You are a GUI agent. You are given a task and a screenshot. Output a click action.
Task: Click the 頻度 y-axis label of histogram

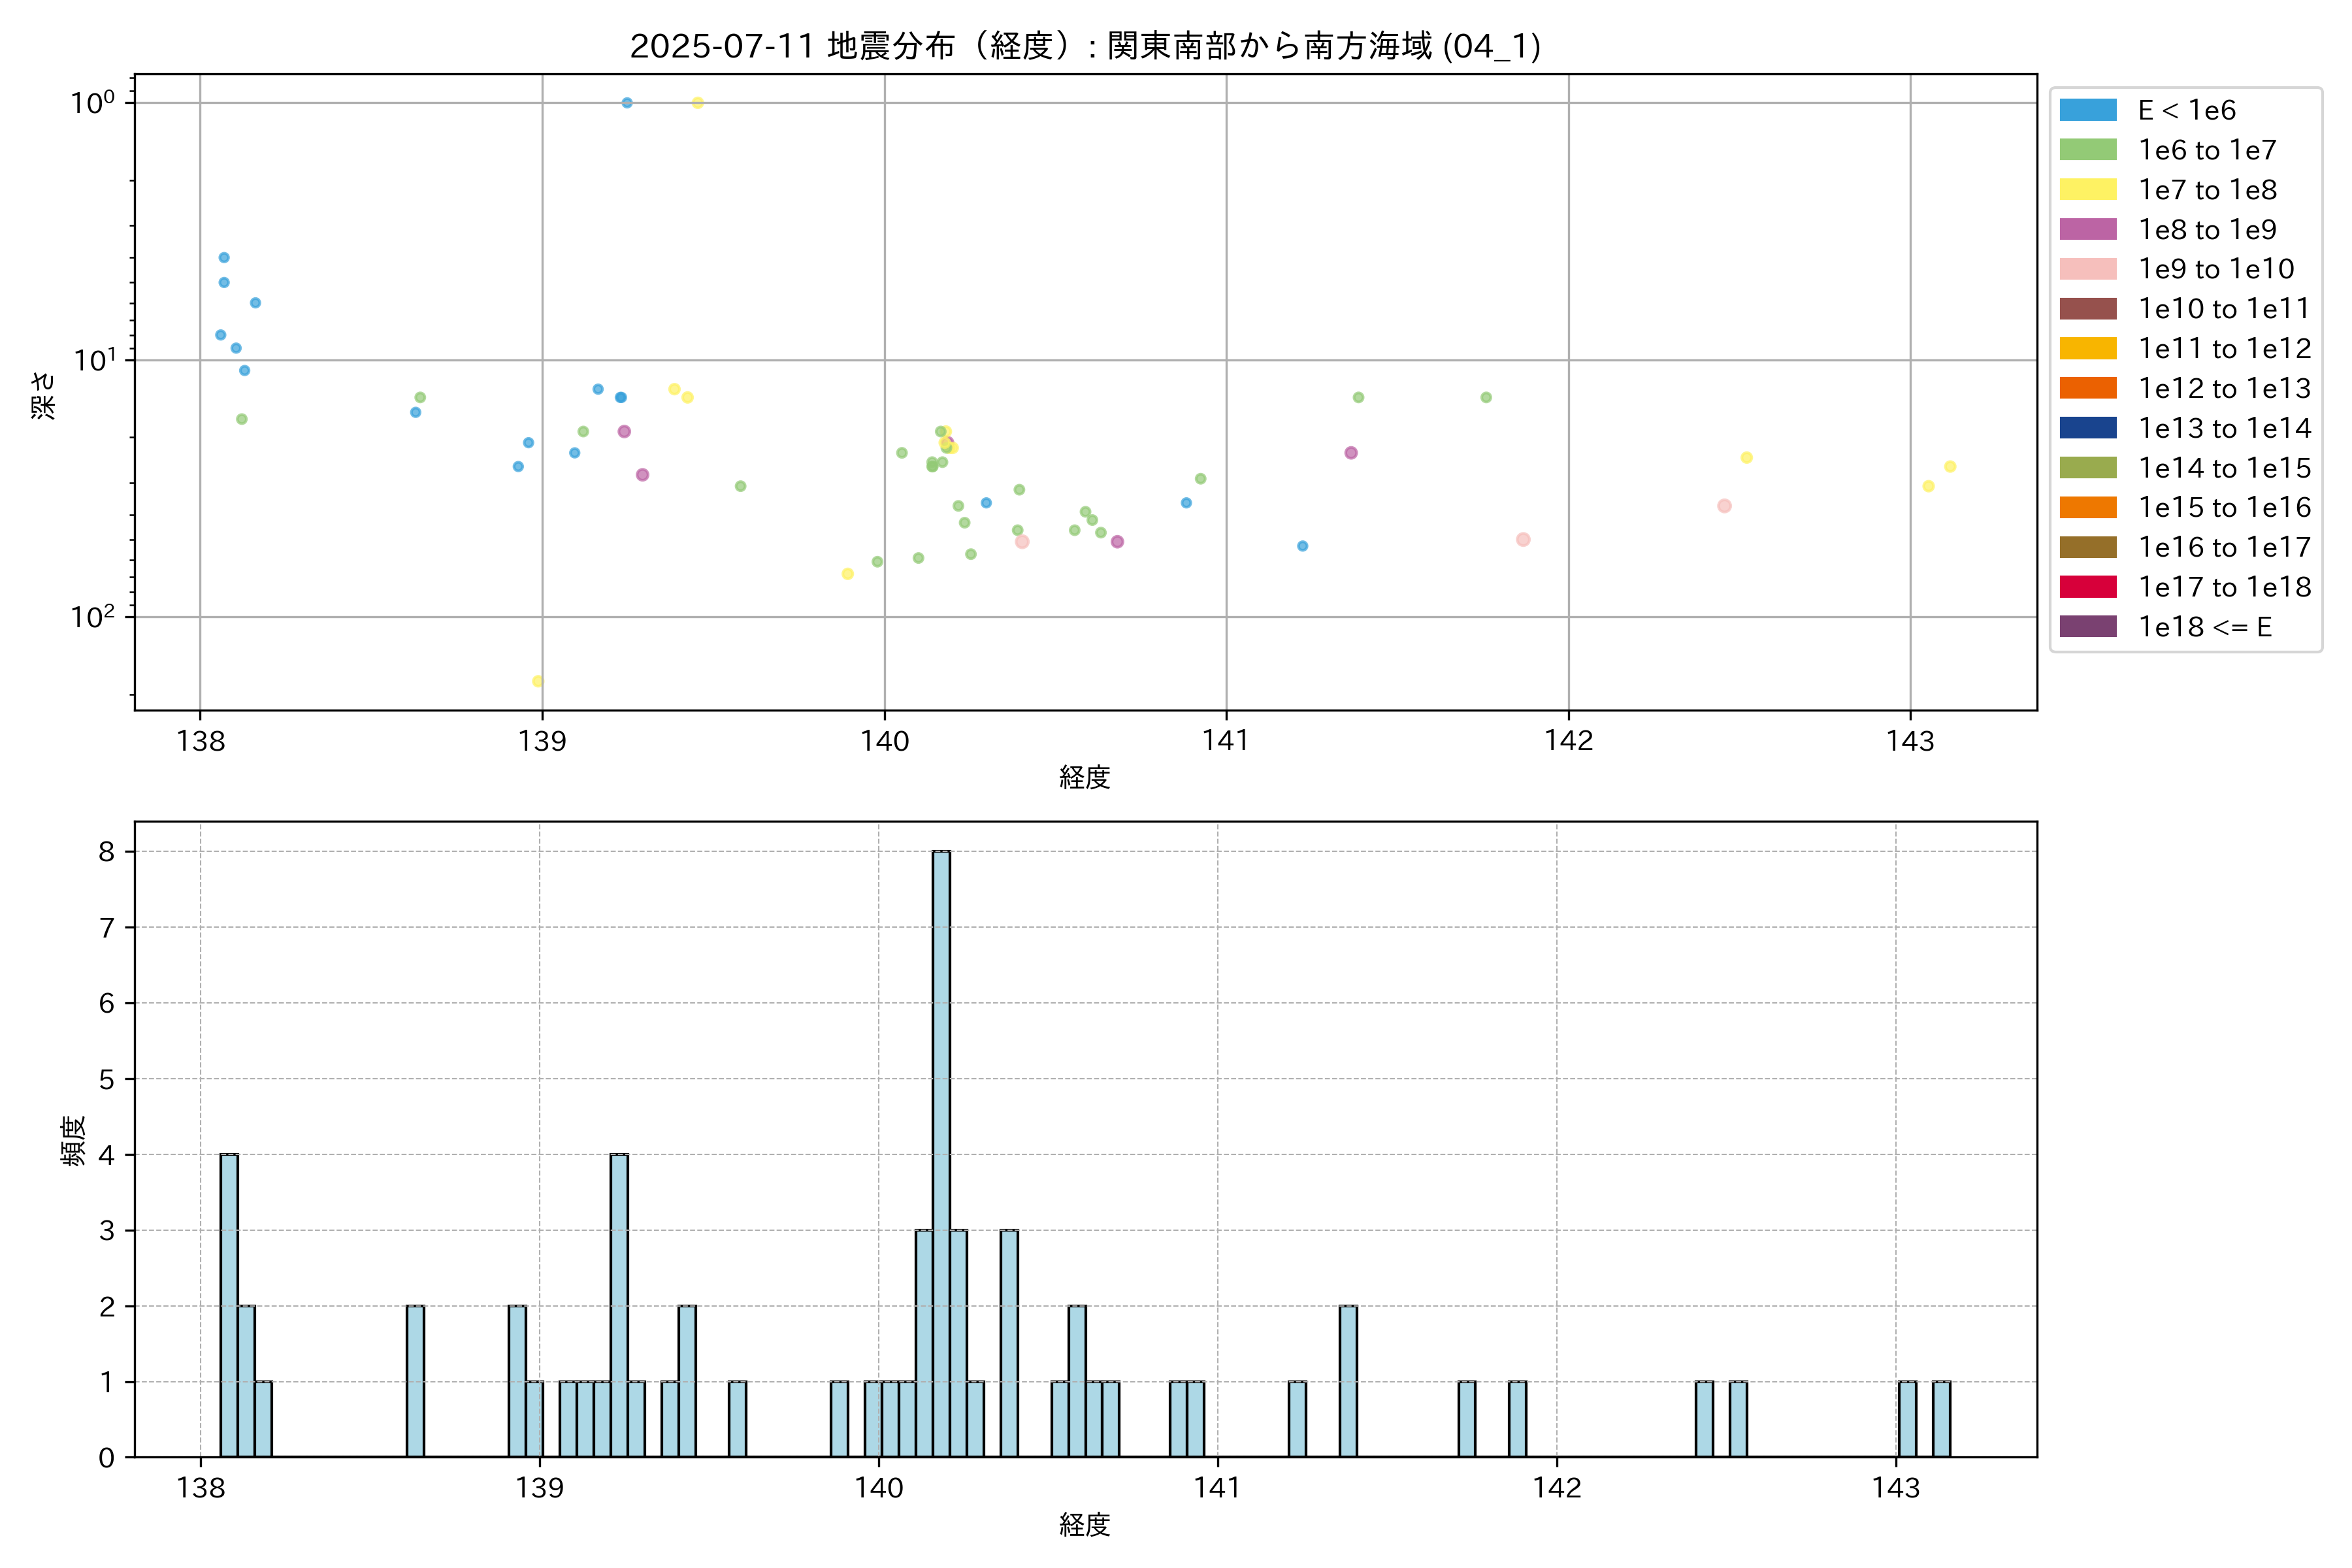74,1141
